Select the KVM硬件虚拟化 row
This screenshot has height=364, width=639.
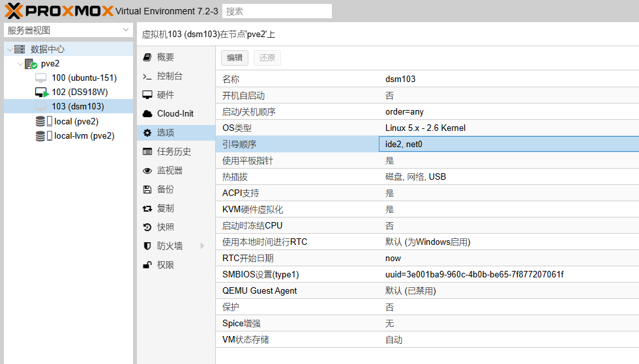(x=427, y=209)
